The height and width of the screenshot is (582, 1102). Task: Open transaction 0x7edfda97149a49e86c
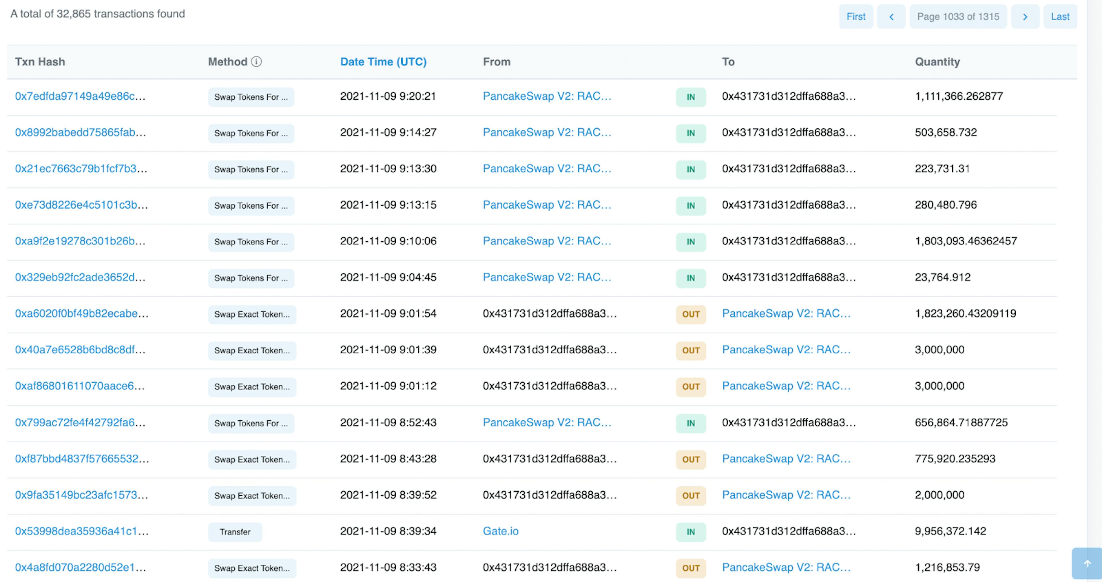80,96
